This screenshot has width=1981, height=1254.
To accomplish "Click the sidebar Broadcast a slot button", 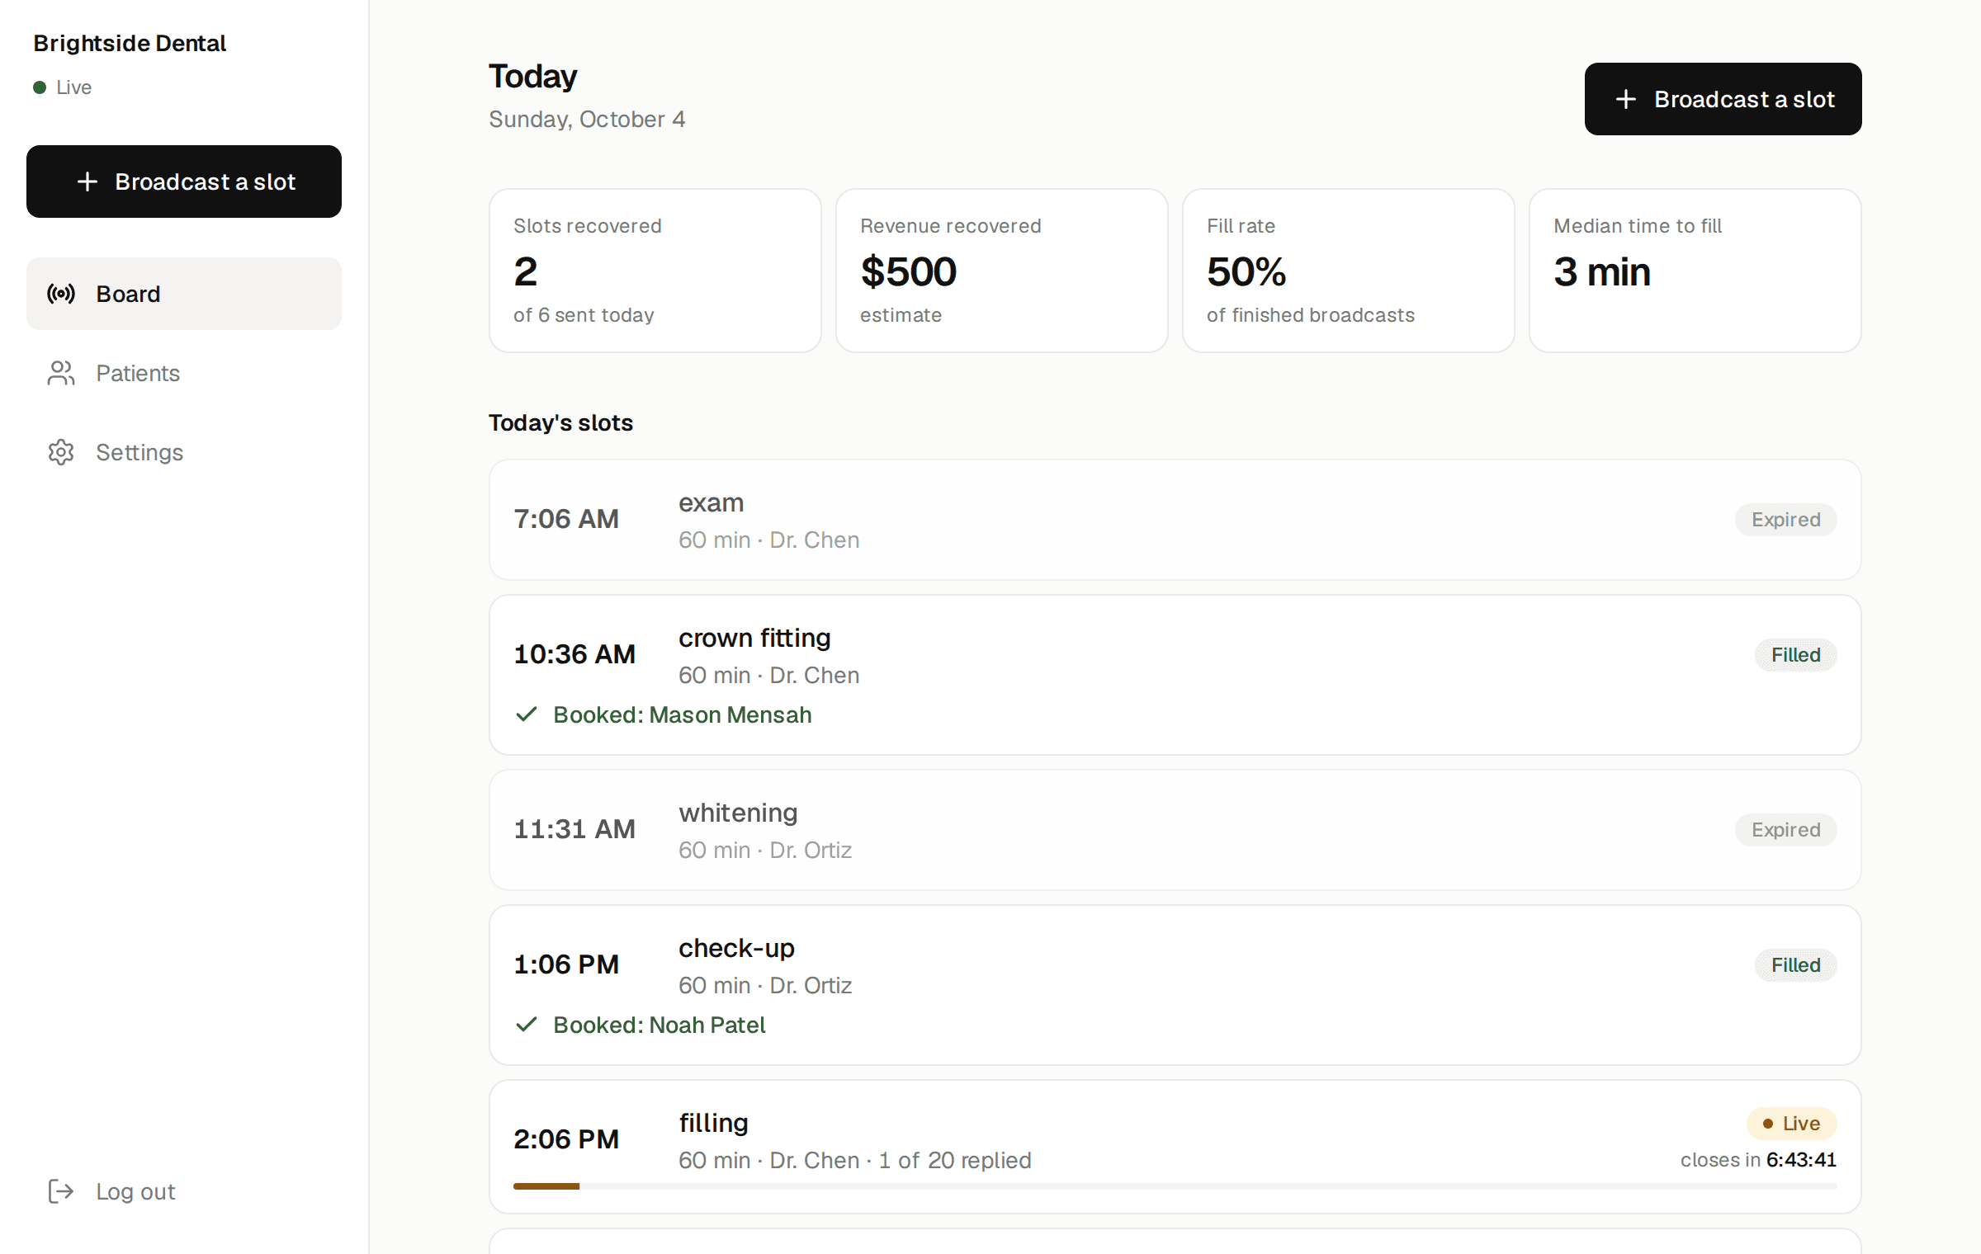I will pos(184,181).
